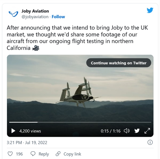This screenshot has height=159, width=160.
Task: Toggle the video volume speaker icon
Action: click(127, 131)
